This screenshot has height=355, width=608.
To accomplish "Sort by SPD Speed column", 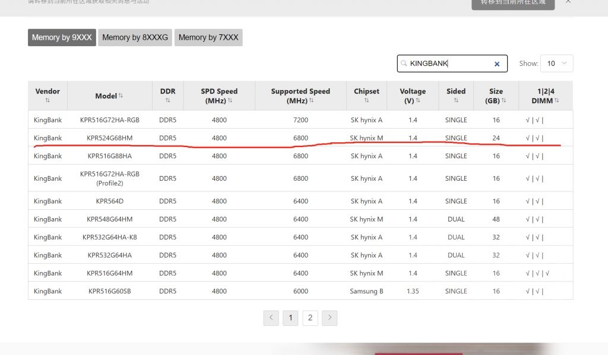I will (x=219, y=95).
